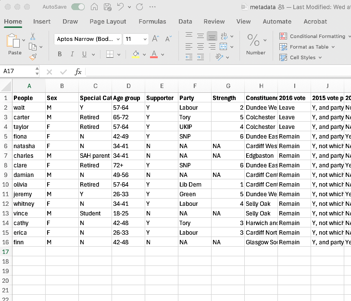Select the Format Painter brush icon
351x301 pixels.
coord(33,57)
